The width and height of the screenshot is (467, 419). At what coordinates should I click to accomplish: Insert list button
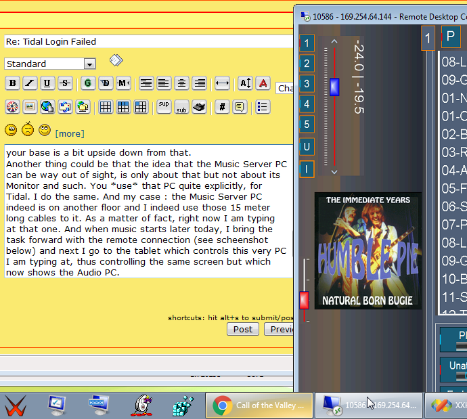point(263,107)
